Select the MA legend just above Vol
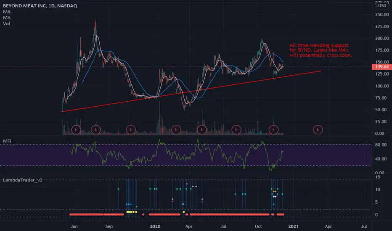 coord(7,18)
